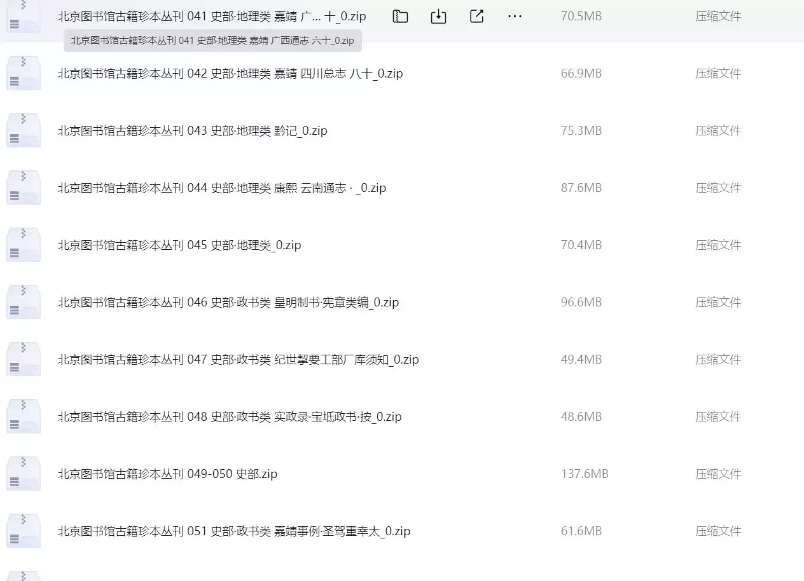Click the filename tooltip showing 广西通志 六十
The width and height of the screenshot is (804, 581).
[212, 41]
